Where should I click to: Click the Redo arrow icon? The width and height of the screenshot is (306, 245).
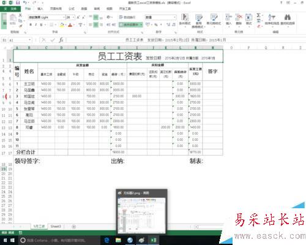(x=34, y=2)
